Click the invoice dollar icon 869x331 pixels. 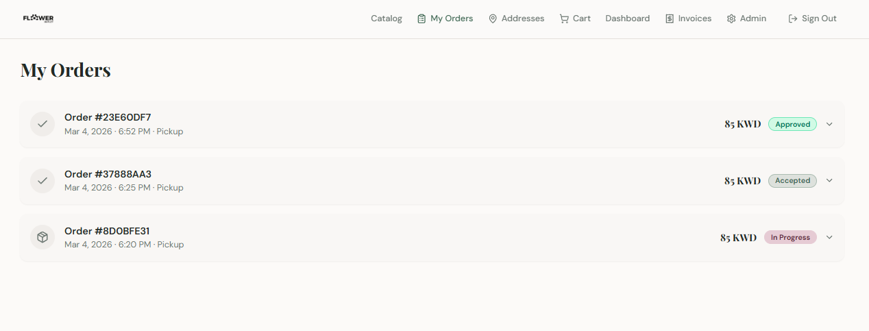(670, 19)
